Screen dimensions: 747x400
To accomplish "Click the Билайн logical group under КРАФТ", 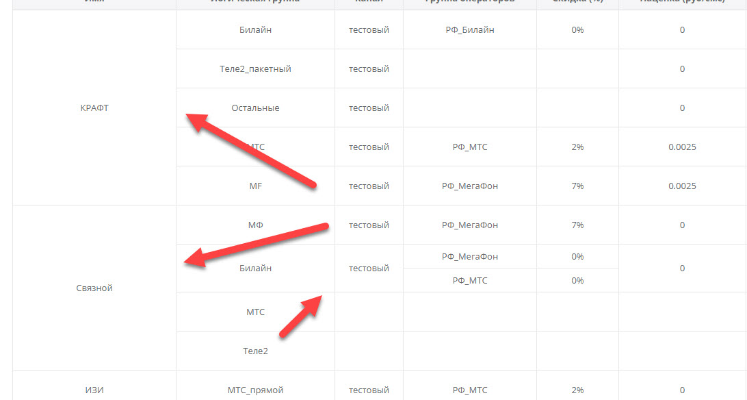I will click(255, 29).
